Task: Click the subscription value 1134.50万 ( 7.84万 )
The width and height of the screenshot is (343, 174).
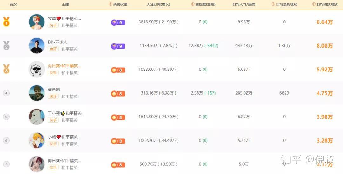Action: [x=158, y=45]
